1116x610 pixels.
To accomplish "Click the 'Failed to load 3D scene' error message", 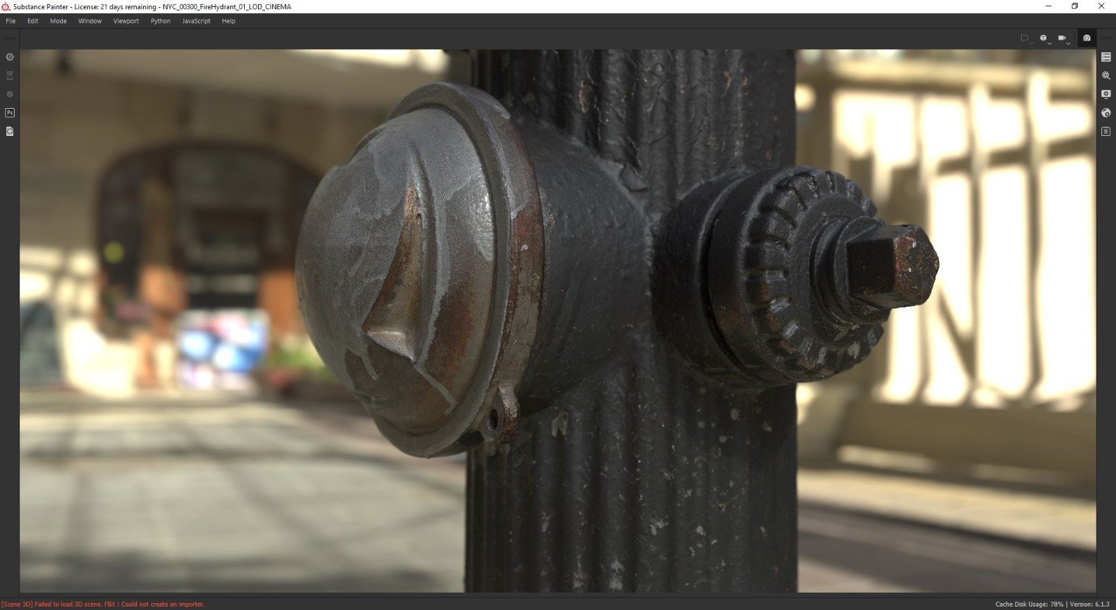I will click(103, 604).
